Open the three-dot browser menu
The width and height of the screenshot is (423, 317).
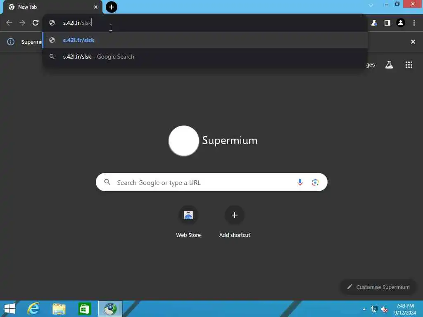(414, 23)
